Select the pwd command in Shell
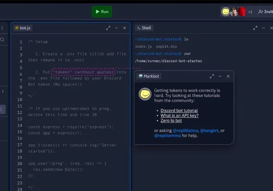273x191 pixels. click(x=187, y=54)
